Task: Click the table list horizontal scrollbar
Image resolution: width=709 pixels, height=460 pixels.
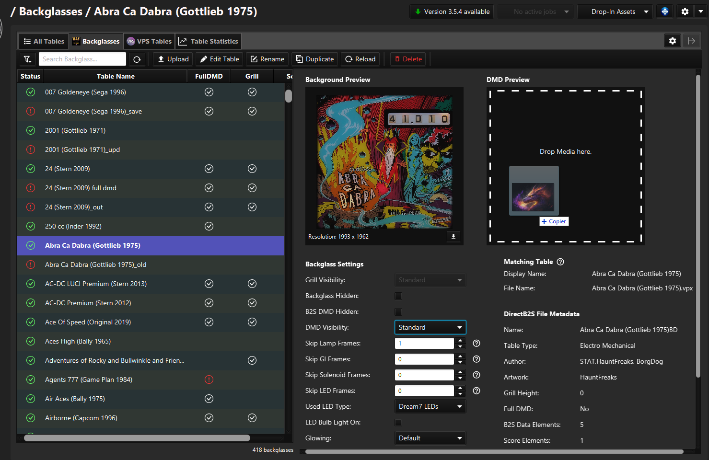Action: 137,438
